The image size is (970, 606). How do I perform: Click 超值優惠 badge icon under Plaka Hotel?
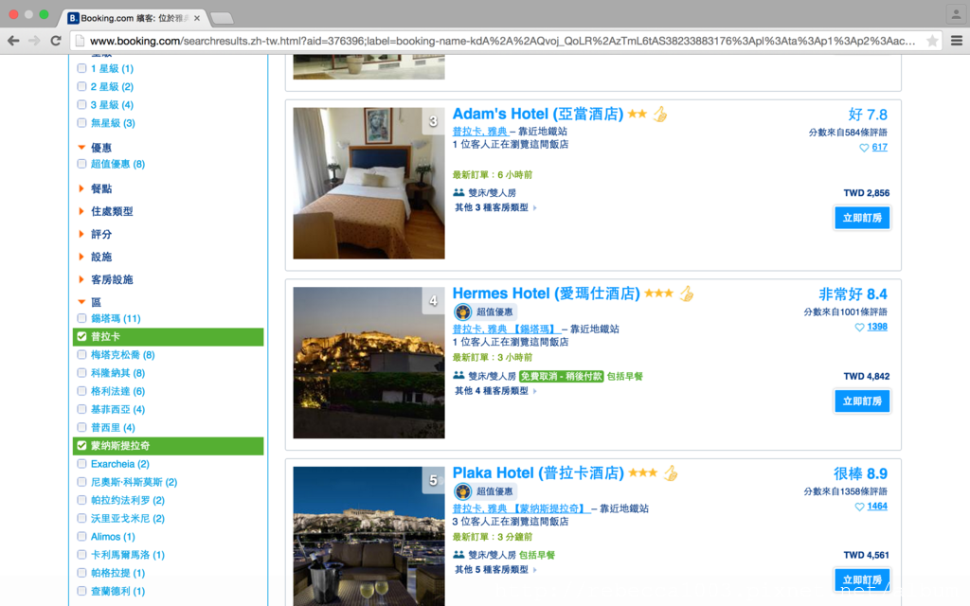tap(462, 491)
